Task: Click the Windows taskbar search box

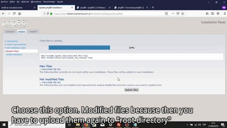Action: click(x=37, y=125)
